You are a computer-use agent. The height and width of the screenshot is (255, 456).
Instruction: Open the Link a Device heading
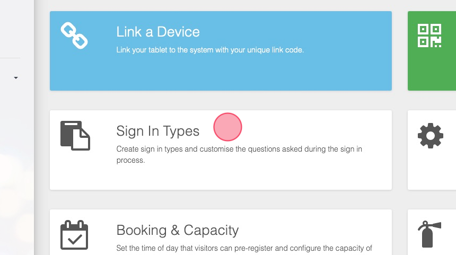158,32
